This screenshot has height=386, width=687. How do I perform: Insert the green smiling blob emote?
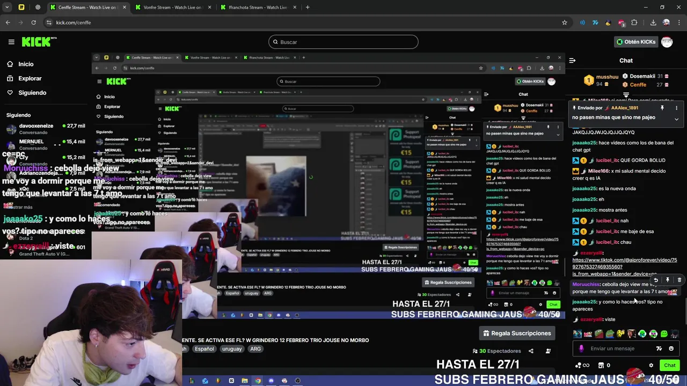[664, 333]
